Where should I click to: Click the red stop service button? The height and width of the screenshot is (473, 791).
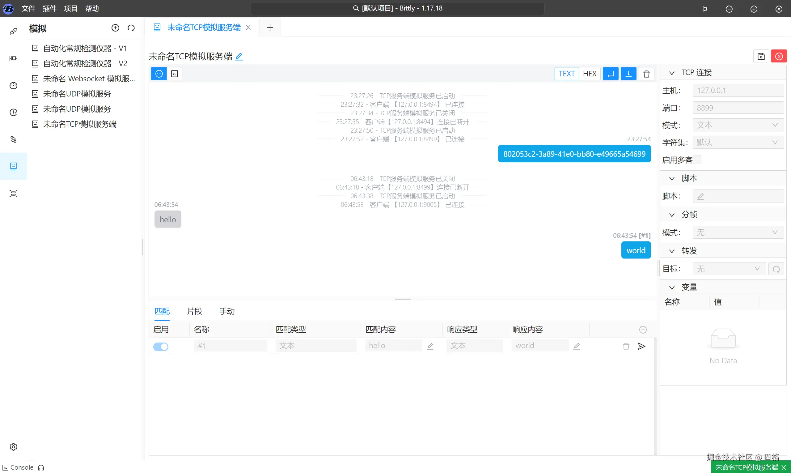tap(779, 56)
